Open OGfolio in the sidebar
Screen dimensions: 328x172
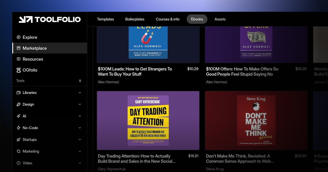point(49,70)
